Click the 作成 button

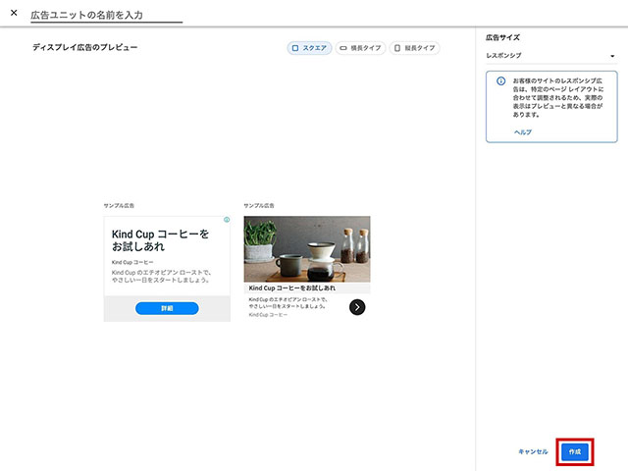[575, 451]
